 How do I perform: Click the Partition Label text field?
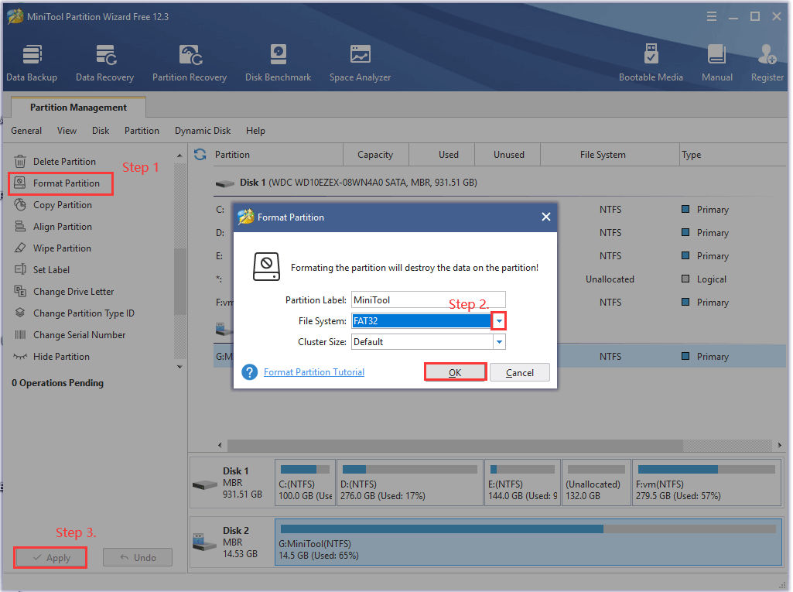click(428, 299)
